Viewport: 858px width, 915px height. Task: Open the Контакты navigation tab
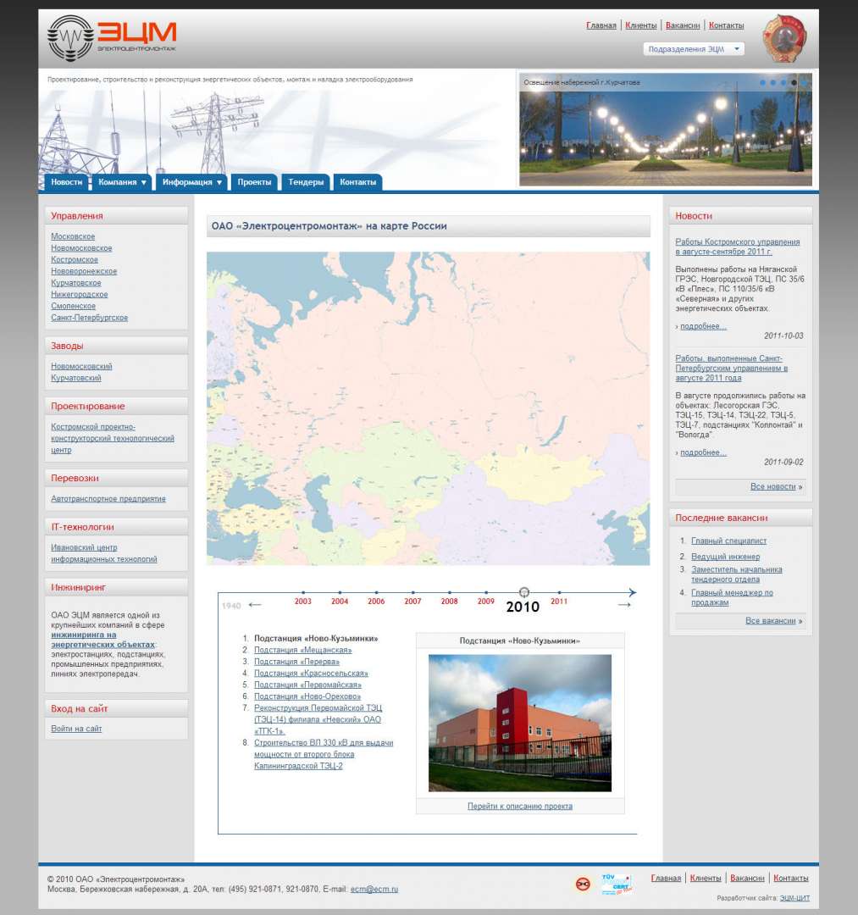point(357,182)
